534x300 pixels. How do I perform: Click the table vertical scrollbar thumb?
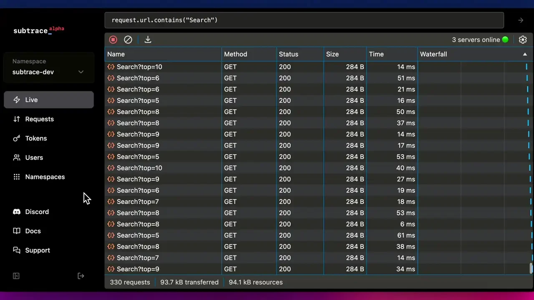(531, 269)
